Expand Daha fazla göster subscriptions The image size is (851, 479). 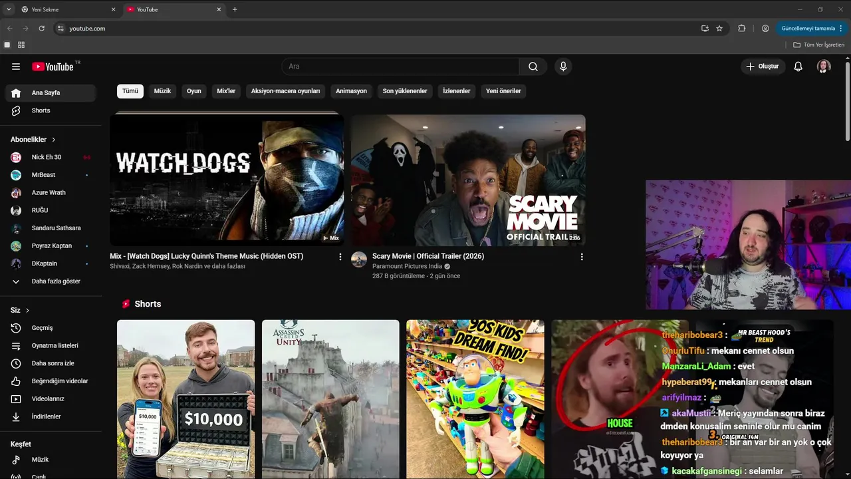point(51,281)
